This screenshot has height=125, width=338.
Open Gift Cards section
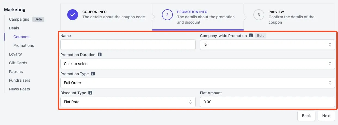[x=18, y=63]
